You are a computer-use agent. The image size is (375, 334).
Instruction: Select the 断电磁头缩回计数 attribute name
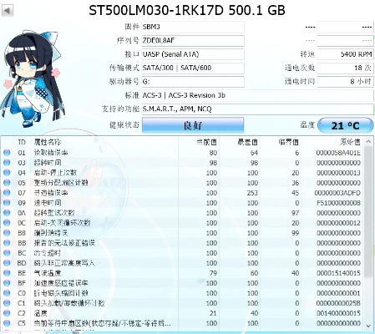[61, 293]
